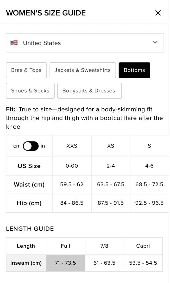Image resolution: width=170 pixels, height=283 pixels.
Task: Close the Women's Size Guide panel
Action: pyautogui.click(x=158, y=13)
